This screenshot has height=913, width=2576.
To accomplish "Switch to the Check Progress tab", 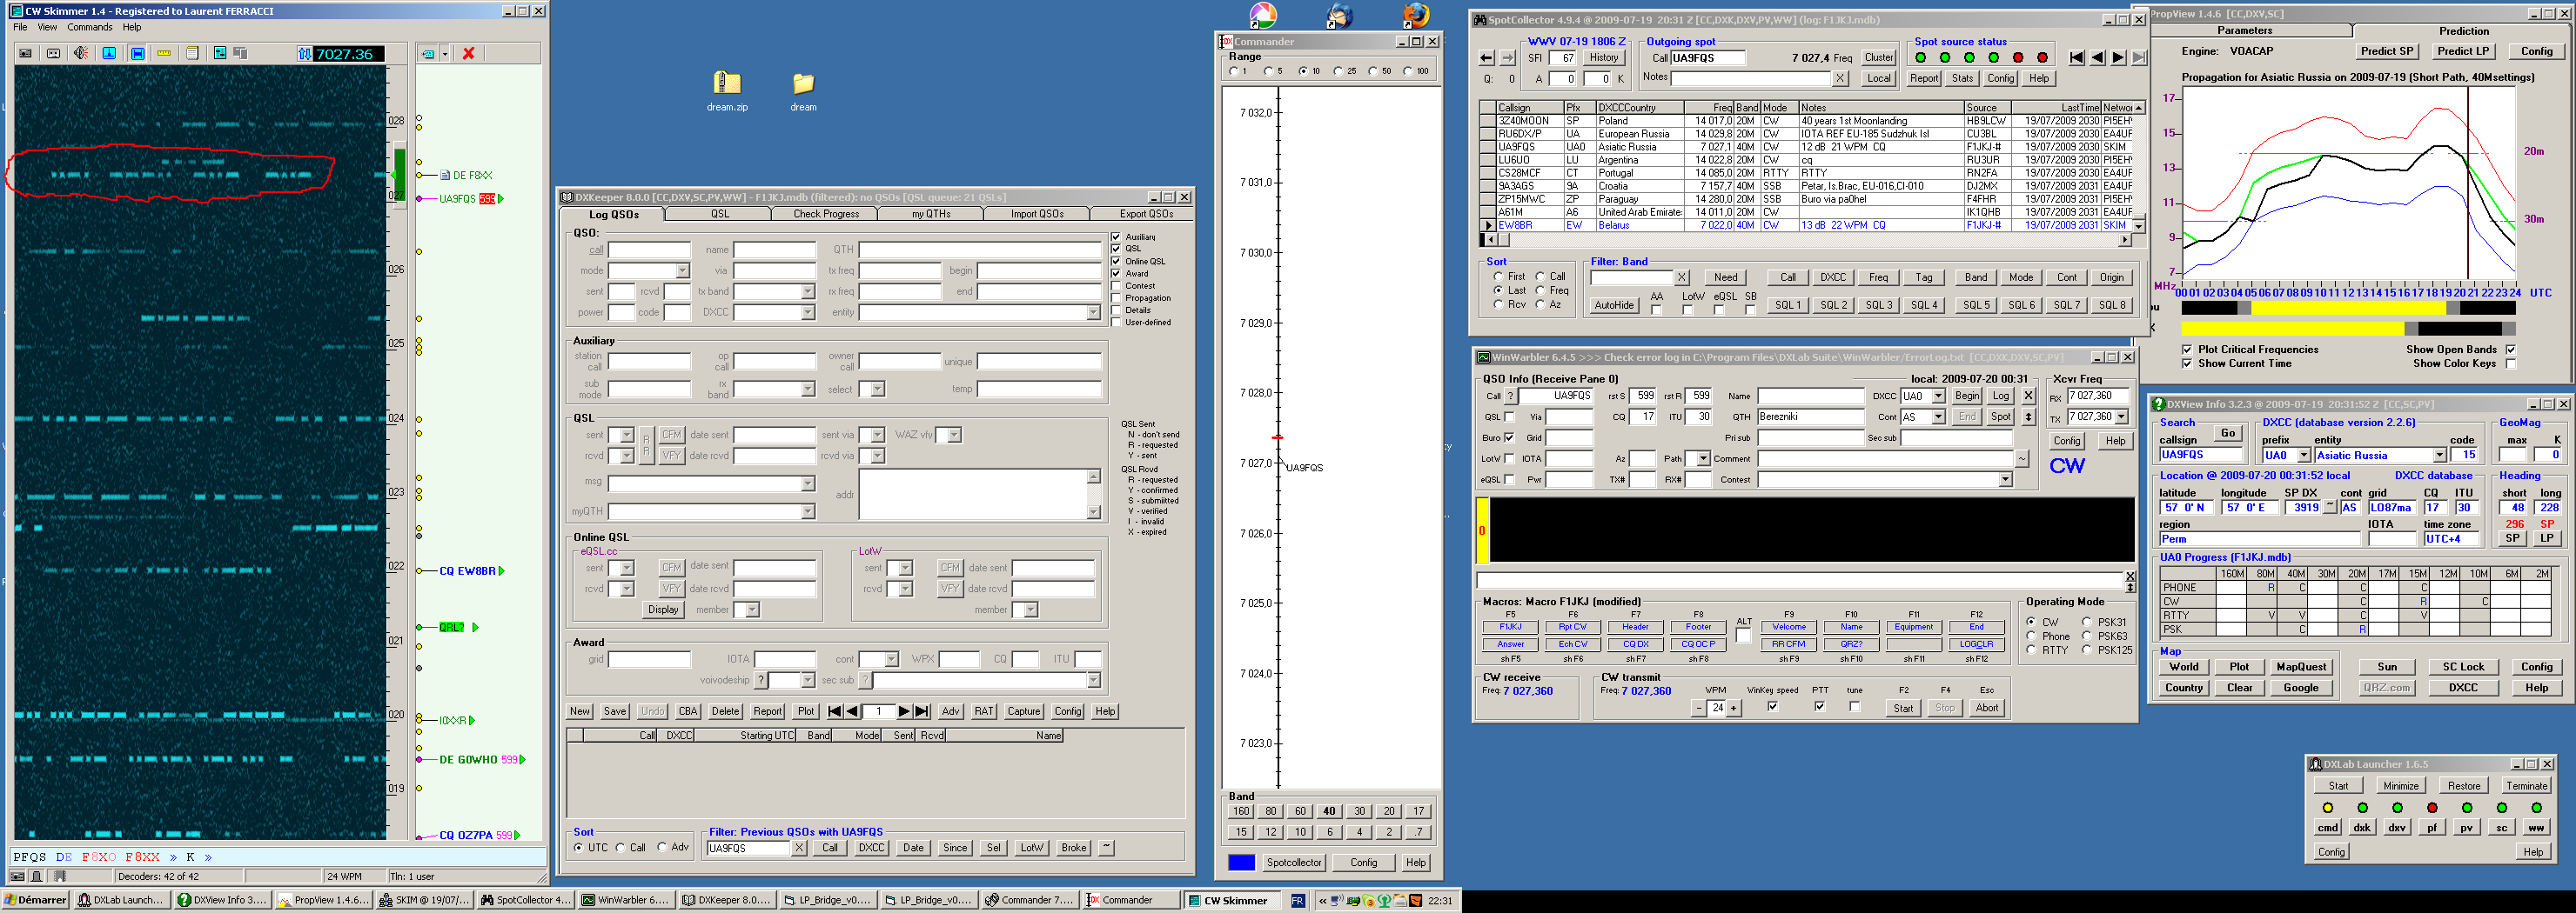I will pyautogui.click(x=825, y=214).
